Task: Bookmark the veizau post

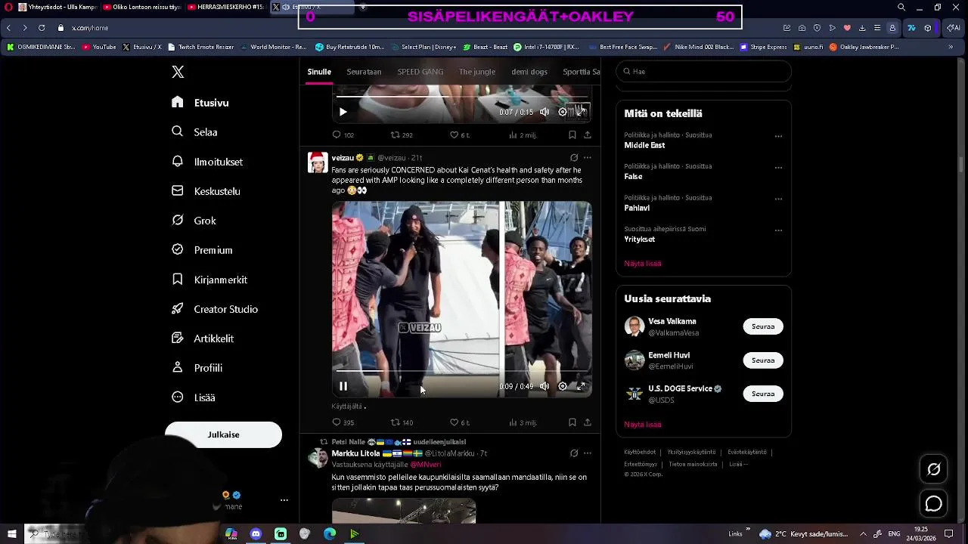Action: [572, 422]
